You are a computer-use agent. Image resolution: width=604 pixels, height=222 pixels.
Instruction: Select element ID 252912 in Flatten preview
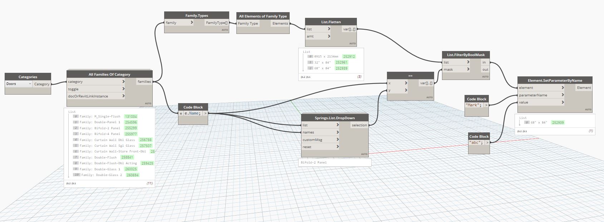click(x=349, y=56)
